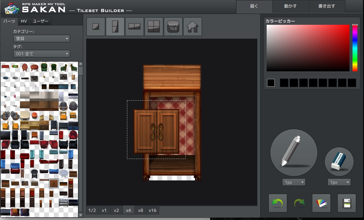Viewport: 364px width, 220px height.
Task: Save with the floppy disk icon
Action: (x=347, y=203)
